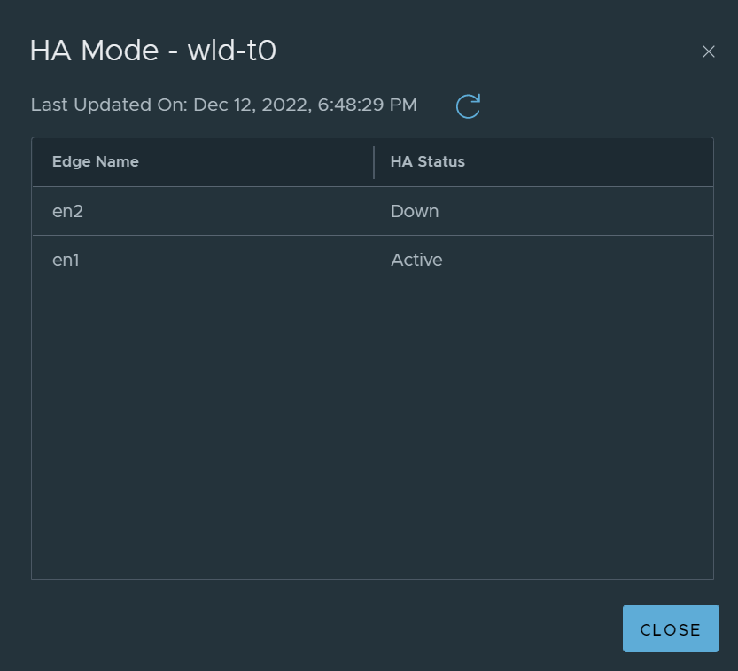Click the blank header space right of HA Status
Viewport: 738px width, 671px height.
tap(588, 161)
